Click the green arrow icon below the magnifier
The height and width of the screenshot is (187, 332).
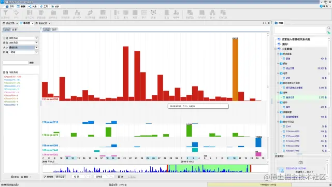(x=328, y=33)
